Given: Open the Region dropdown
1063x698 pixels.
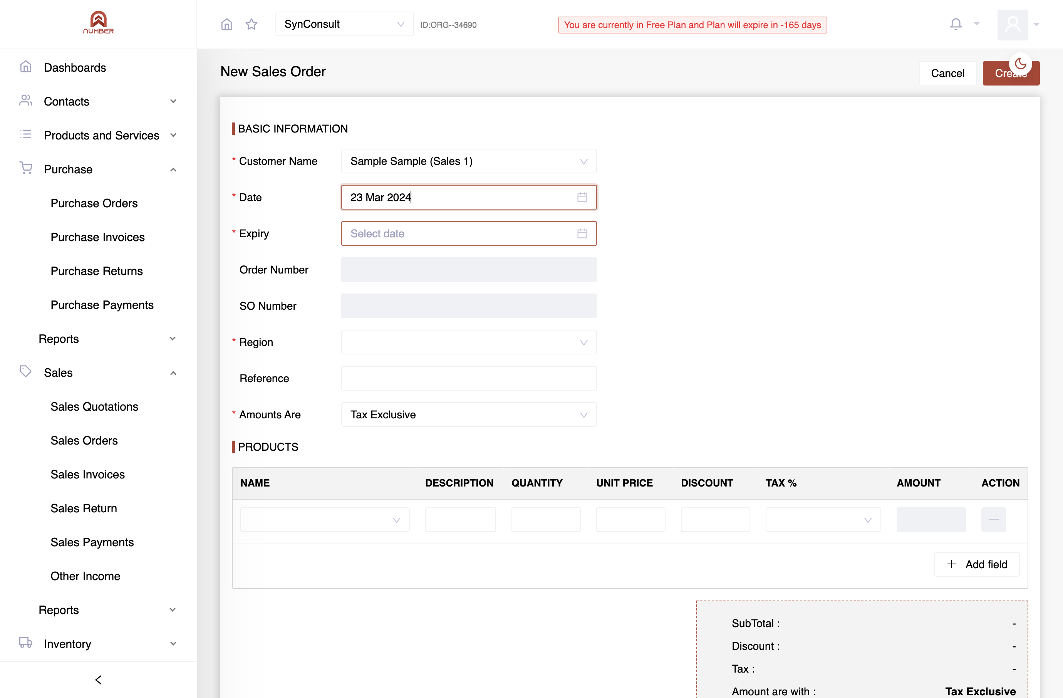Looking at the screenshot, I should coord(468,342).
